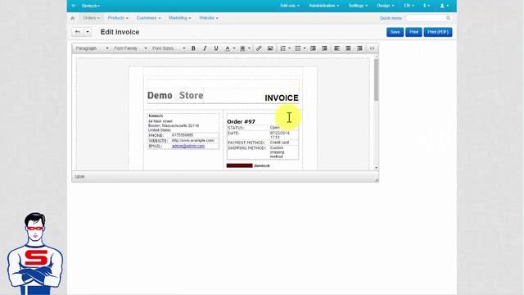Click the Quick menu link
524x295 pixels.
point(391,18)
